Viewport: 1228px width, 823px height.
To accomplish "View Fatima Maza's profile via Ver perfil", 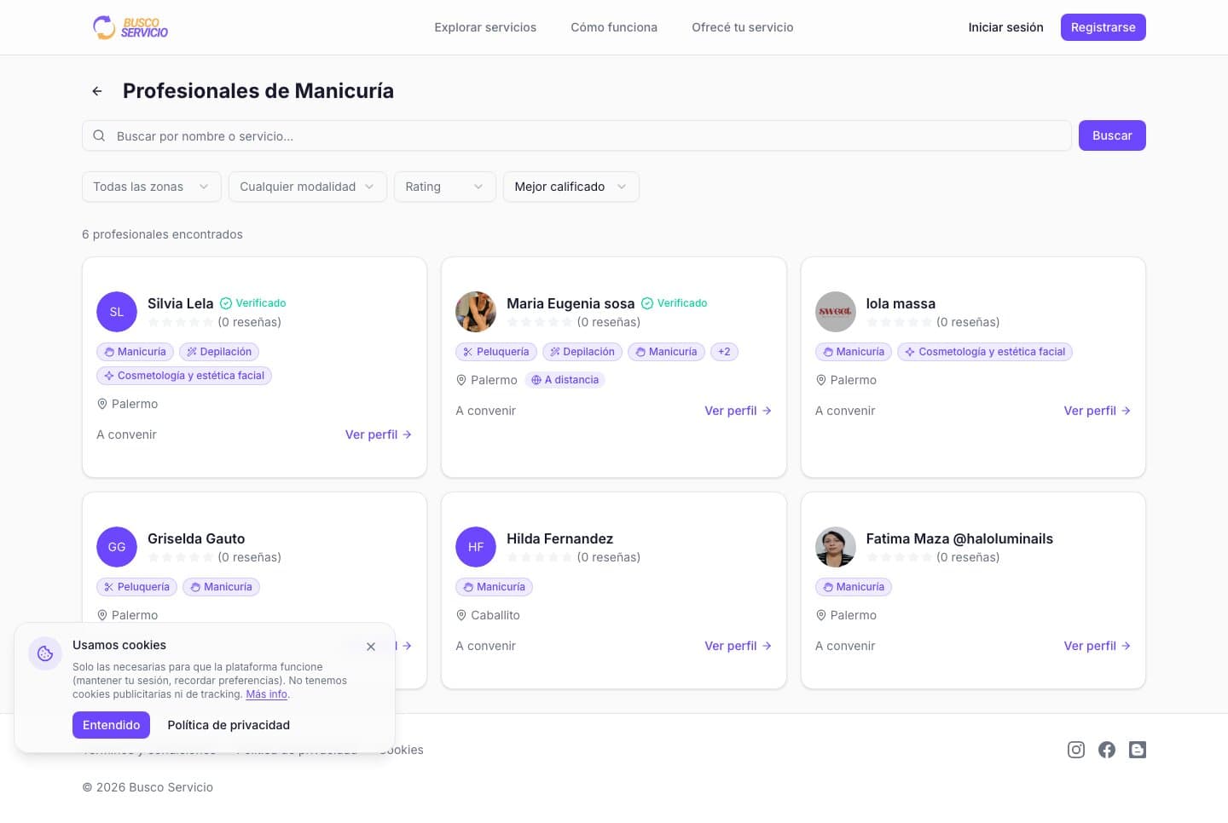I will 1098,646.
